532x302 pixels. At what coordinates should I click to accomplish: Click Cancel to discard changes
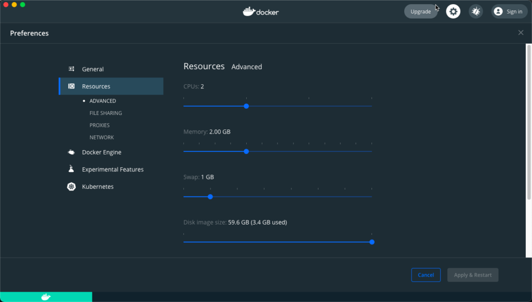click(x=426, y=275)
